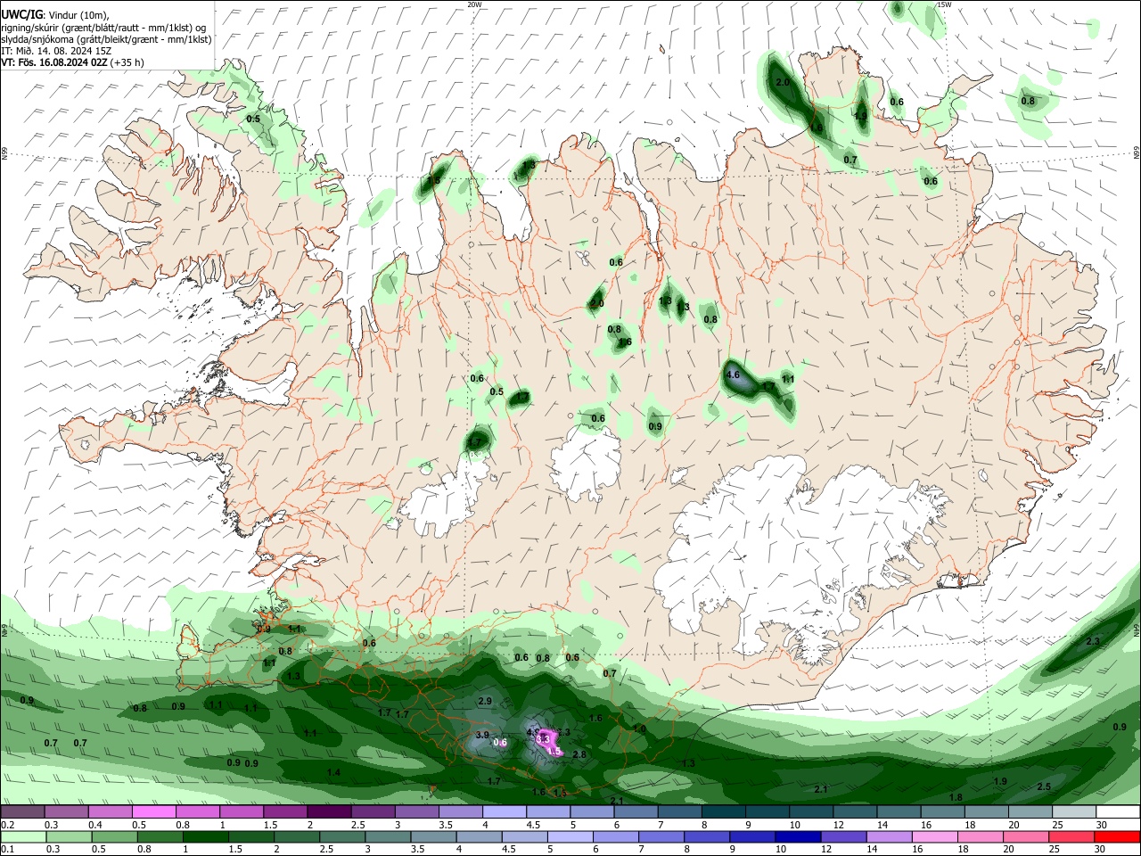Click the 2.8 precipitation value
Image resolution: width=1141 pixels, height=856 pixels.
[x=579, y=755]
